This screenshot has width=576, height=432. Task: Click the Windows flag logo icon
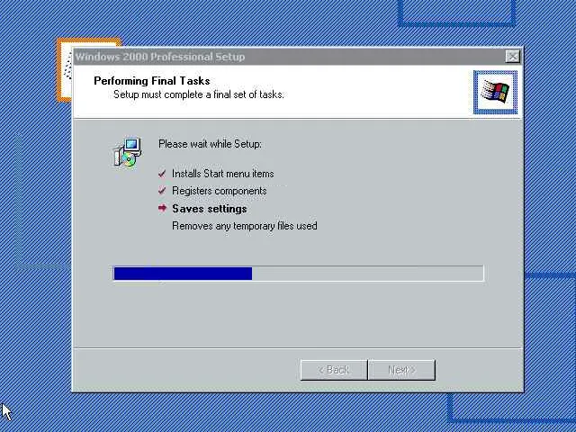495,92
